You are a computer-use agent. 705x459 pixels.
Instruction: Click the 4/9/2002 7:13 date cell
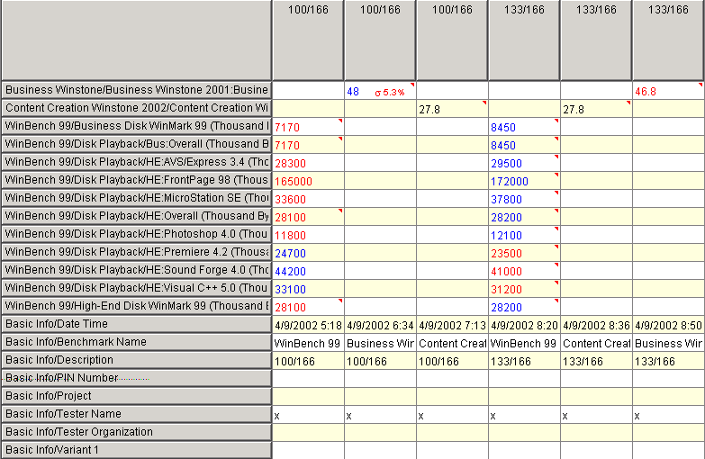coord(452,325)
